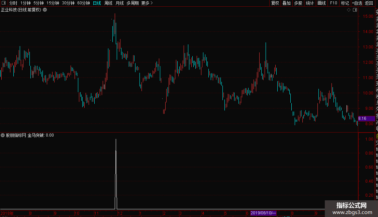Viewport: 378px width, 217px height.
Task: Open the indicator dropdown before 股朋指标网
Action: tap(3, 135)
